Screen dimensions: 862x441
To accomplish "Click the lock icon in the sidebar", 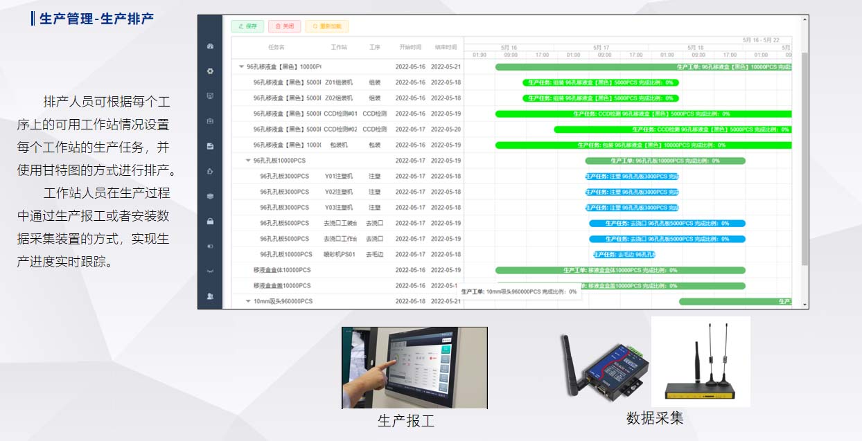I will 210,222.
